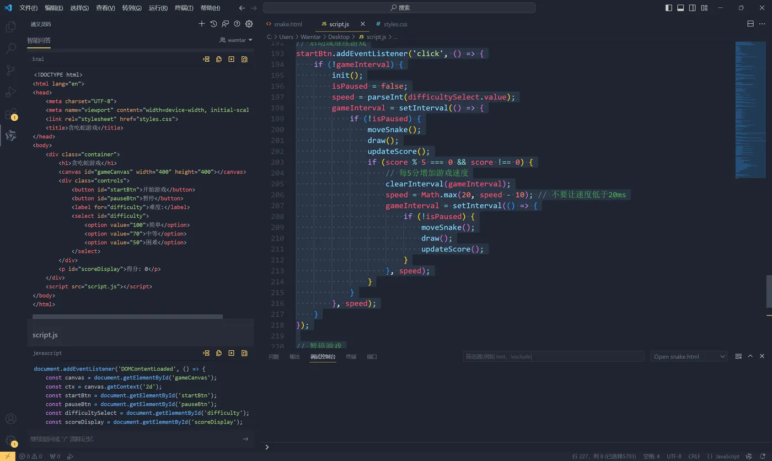The height and width of the screenshot is (461, 772).
Task: Toggle debug console list view
Action: coord(738,356)
